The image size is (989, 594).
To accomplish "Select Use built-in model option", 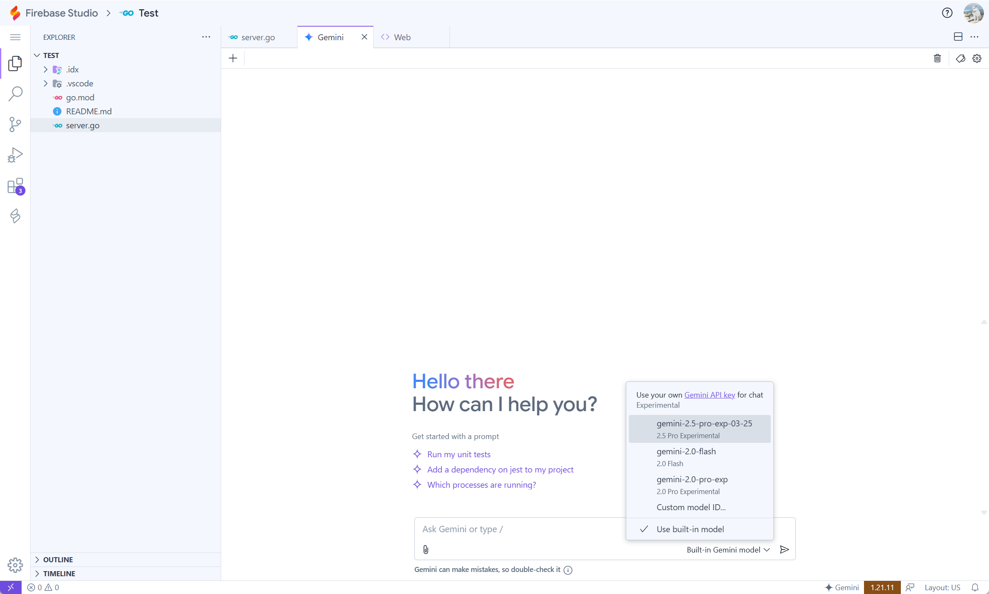I will click(700, 529).
